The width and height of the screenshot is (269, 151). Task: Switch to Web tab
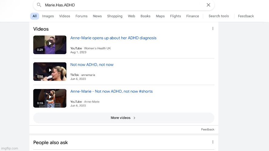[x=131, y=16]
